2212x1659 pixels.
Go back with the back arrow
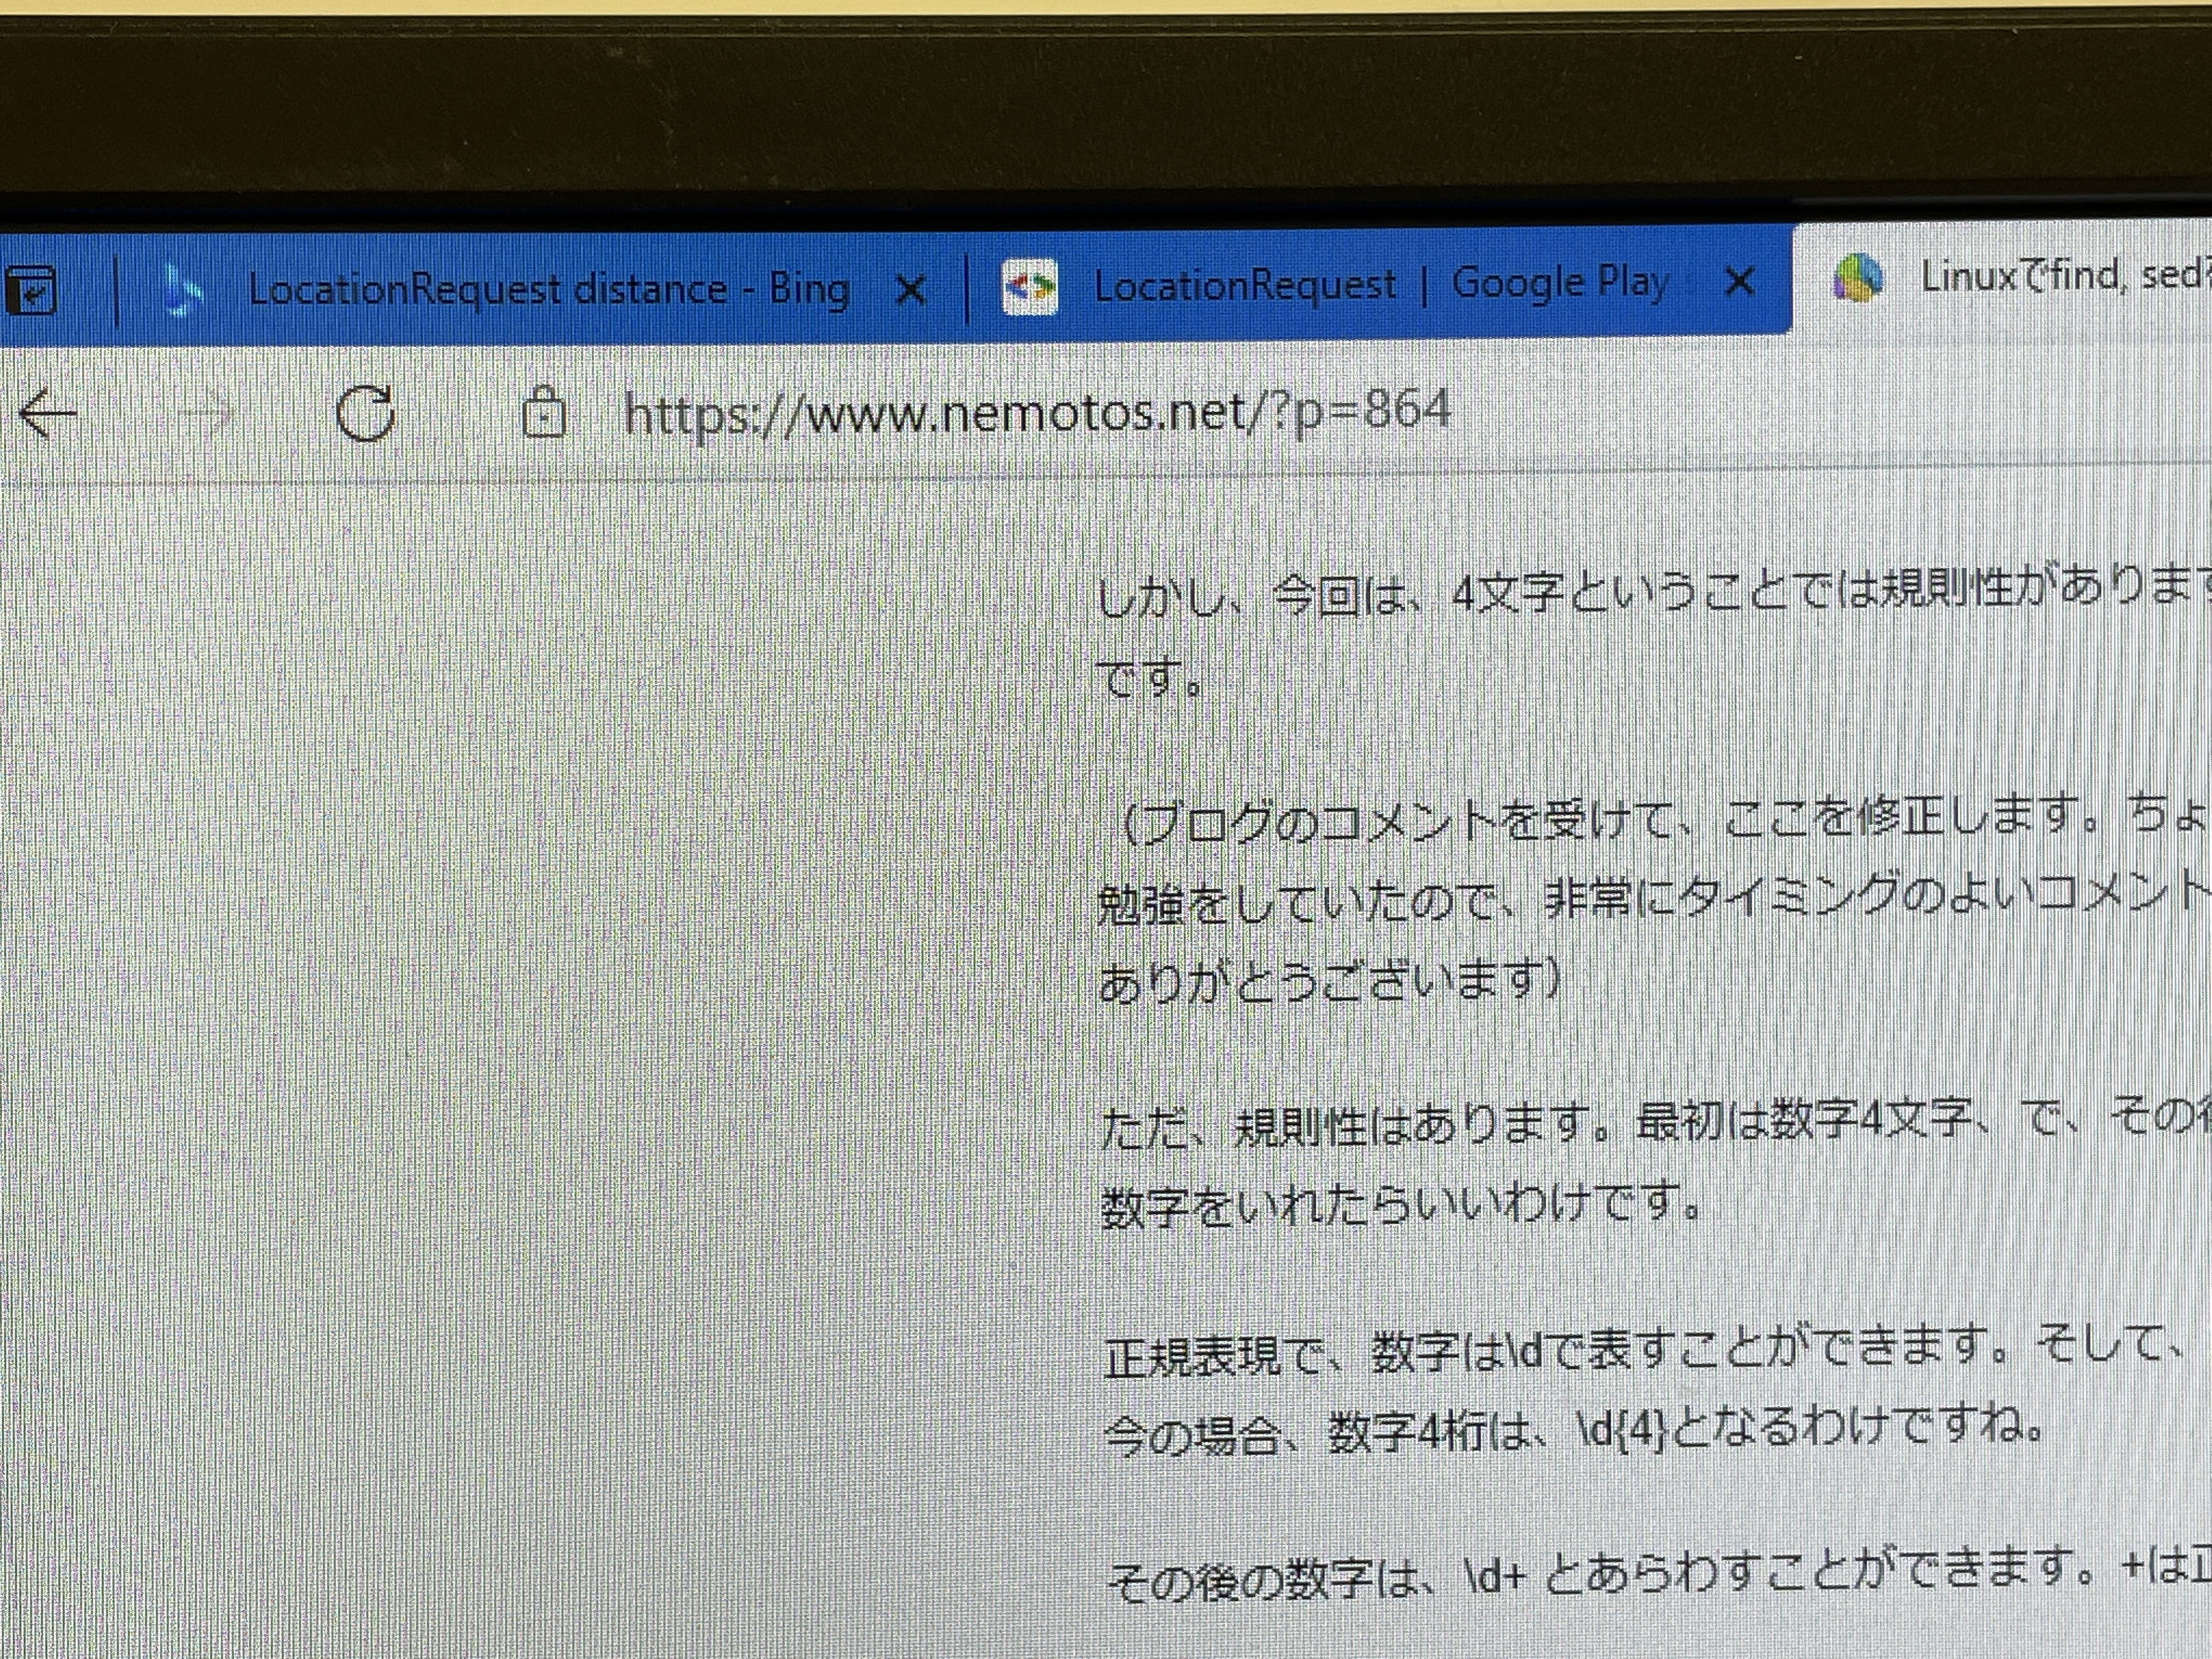coord(47,414)
